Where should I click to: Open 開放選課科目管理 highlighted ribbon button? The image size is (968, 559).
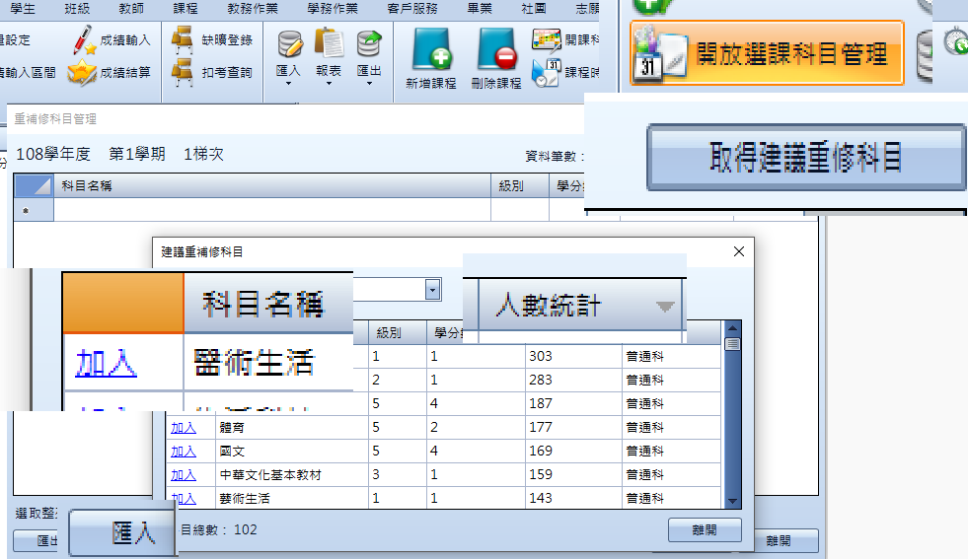click(768, 53)
